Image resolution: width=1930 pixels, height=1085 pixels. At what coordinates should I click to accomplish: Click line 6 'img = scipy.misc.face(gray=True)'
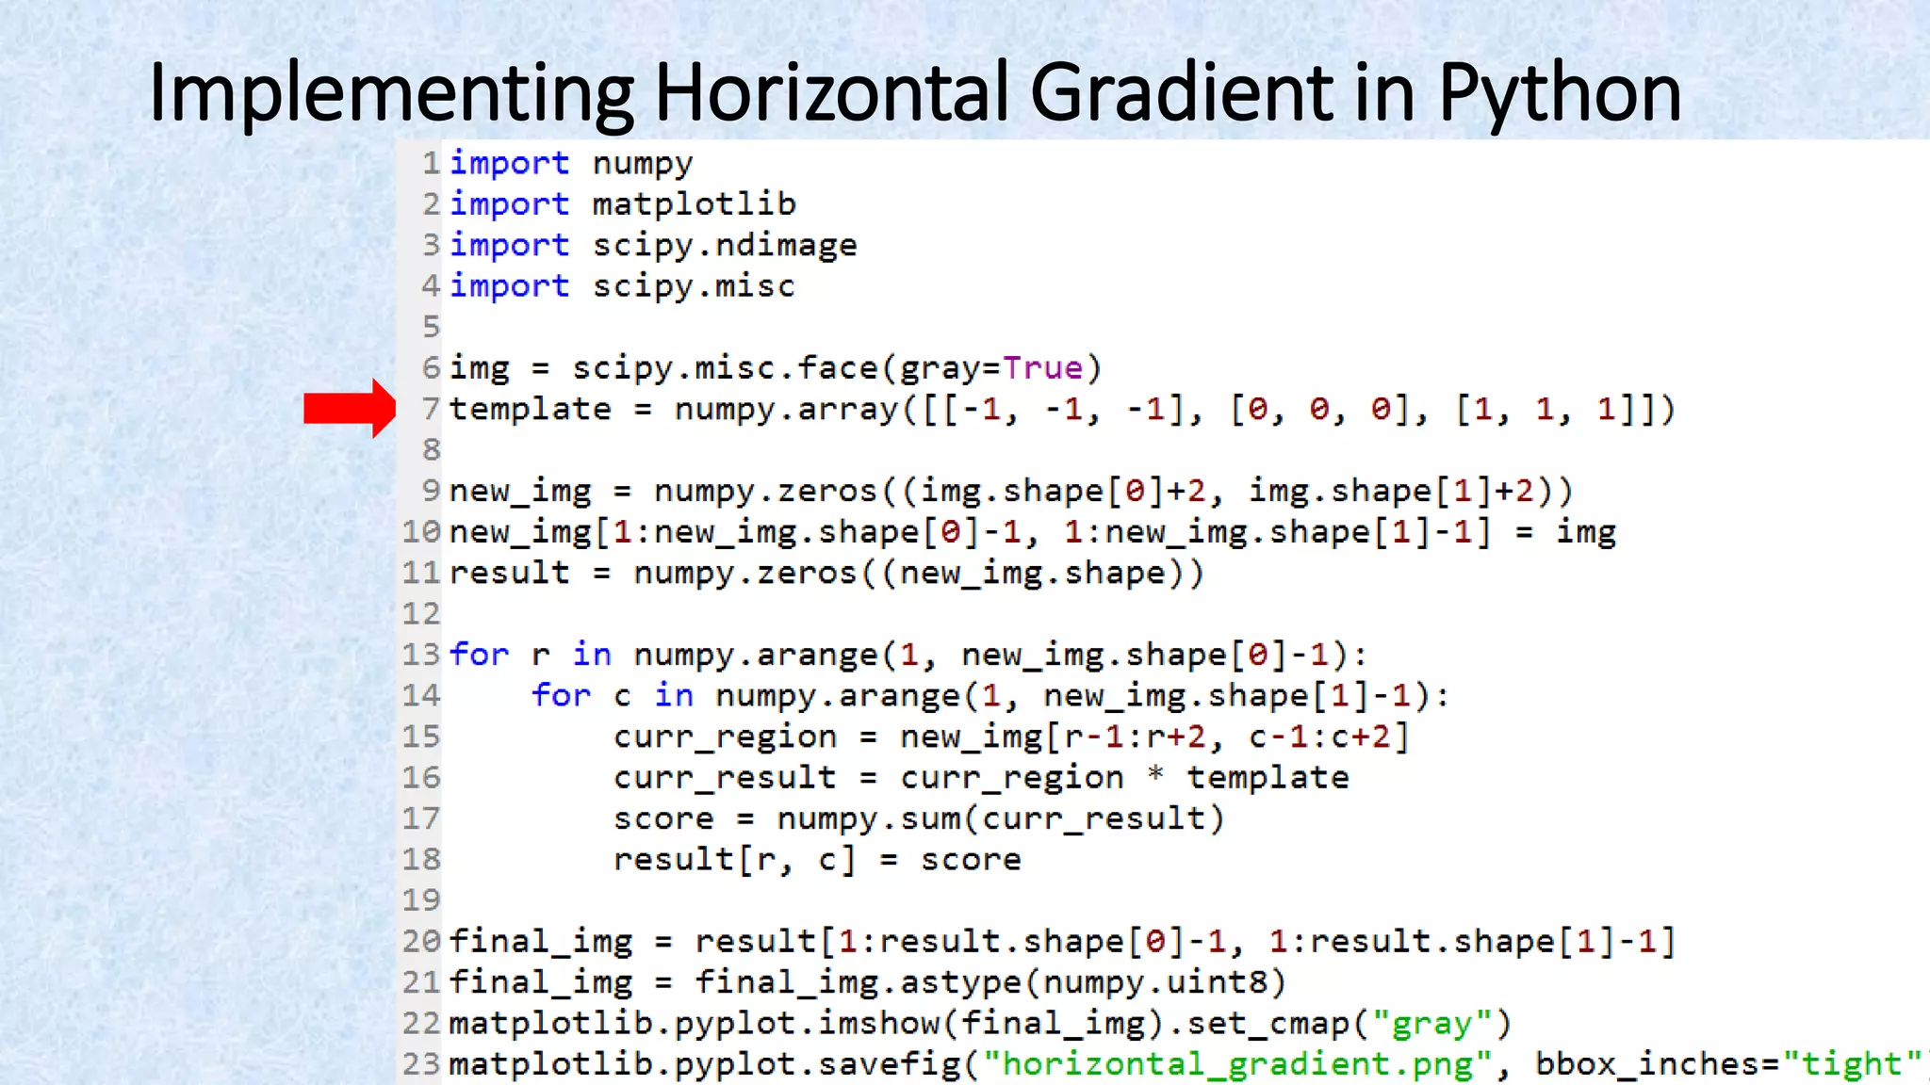pyautogui.click(x=776, y=367)
